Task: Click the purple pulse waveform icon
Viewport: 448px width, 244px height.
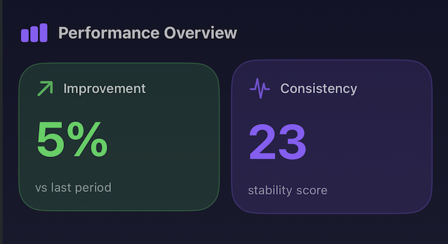Action: pyautogui.click(x=260, y=88)
